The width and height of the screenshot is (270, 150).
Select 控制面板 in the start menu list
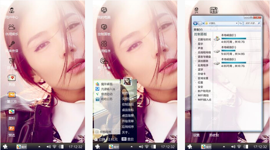pos(128,104)
